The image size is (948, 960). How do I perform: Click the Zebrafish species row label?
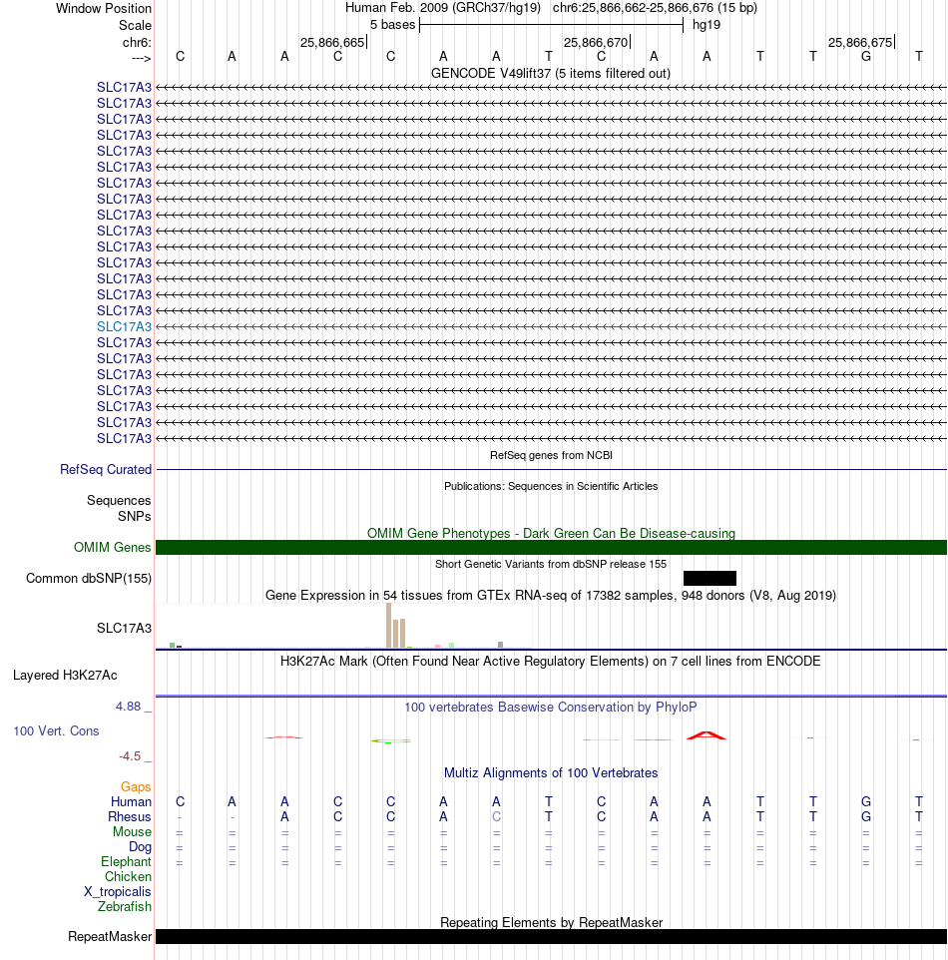coord(125,907)
